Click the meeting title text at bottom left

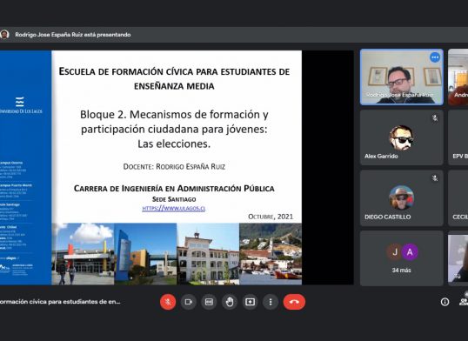coord(60,302)
